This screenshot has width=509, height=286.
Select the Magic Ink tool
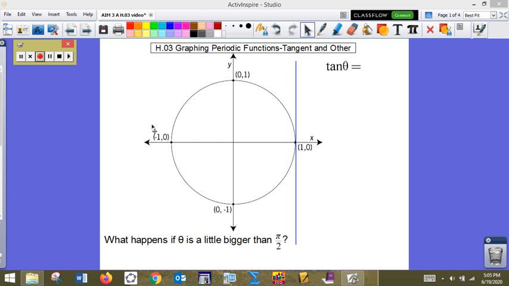click(x=261, y=30)
